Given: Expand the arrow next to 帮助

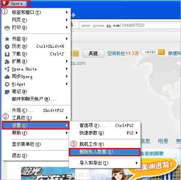Looking at the screenshot, I should click(x=67, y=133).
